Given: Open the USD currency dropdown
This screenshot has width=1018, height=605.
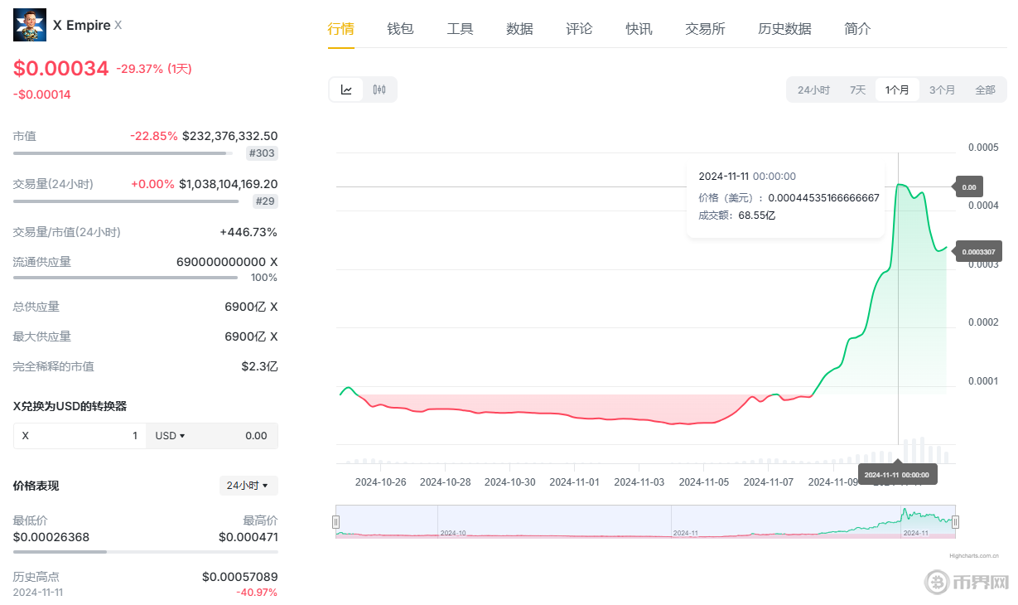Looking at the screenshot, I should point(171,435).
